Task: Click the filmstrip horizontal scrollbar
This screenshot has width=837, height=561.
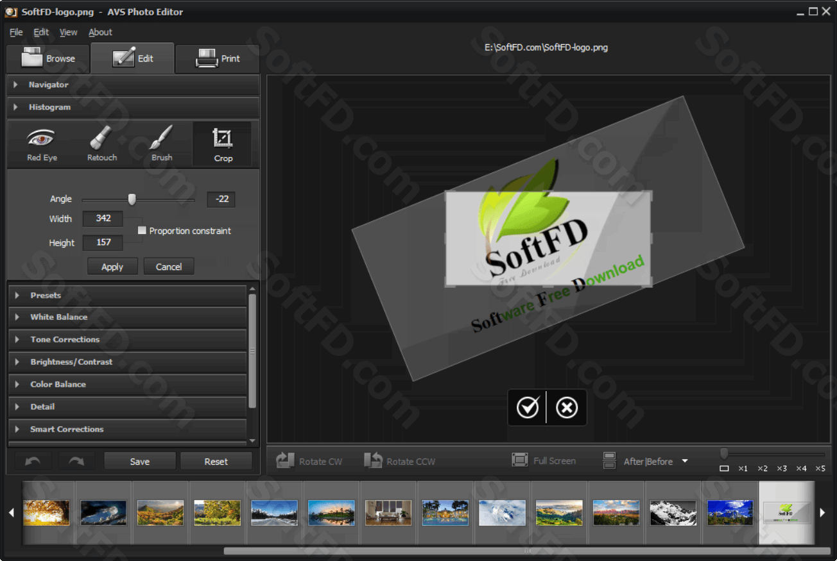Action: 527,551
